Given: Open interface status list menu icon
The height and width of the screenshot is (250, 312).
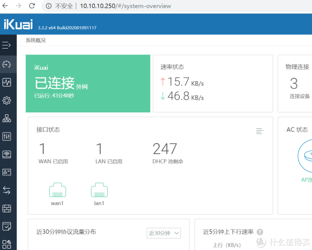Looking at the screenshot, I should [x=260, y=131].
